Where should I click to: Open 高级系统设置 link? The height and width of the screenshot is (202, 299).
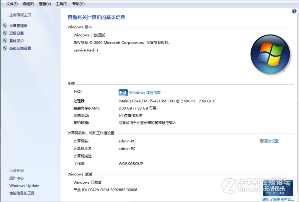20,48
